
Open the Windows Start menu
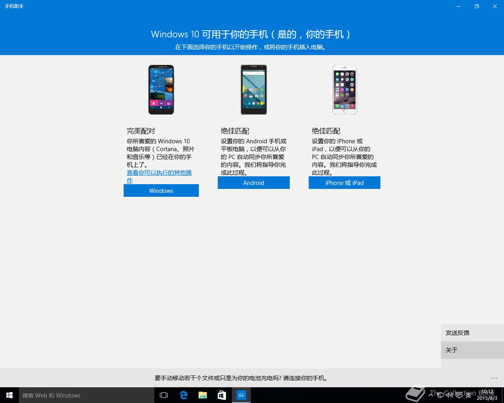9,395
